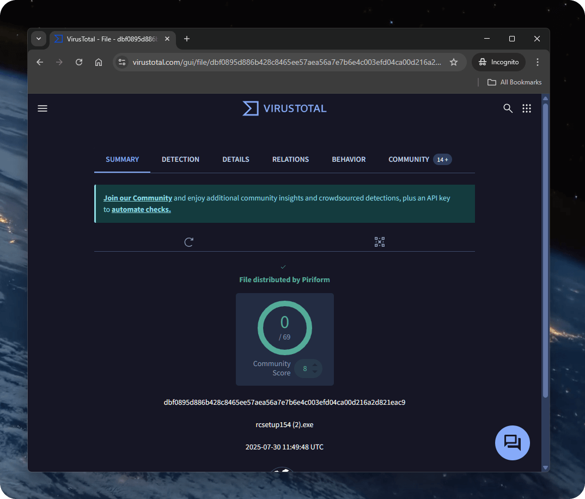The width and height of the screenshot is (585, 499).
Task: Open the tab search dropdown
Action: pos(39,39)
